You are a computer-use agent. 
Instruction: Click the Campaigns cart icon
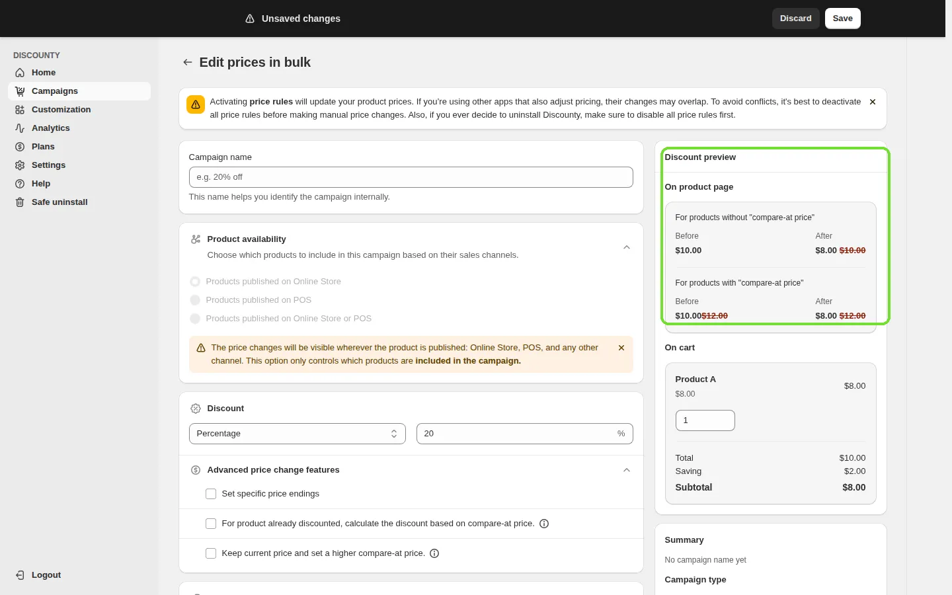(x=20, y=91)
